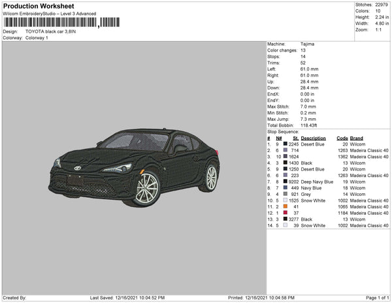Click 'Wilcom EmbroideryStudio – Level 3 Advanced' text

click(50, 14)
